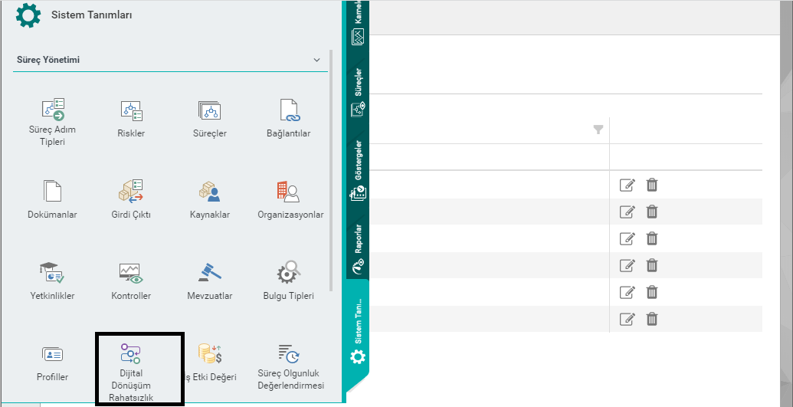Screen dimensions: 793x407
Task: Open İş Etki Değeri definitions
Action: point(209,363)
